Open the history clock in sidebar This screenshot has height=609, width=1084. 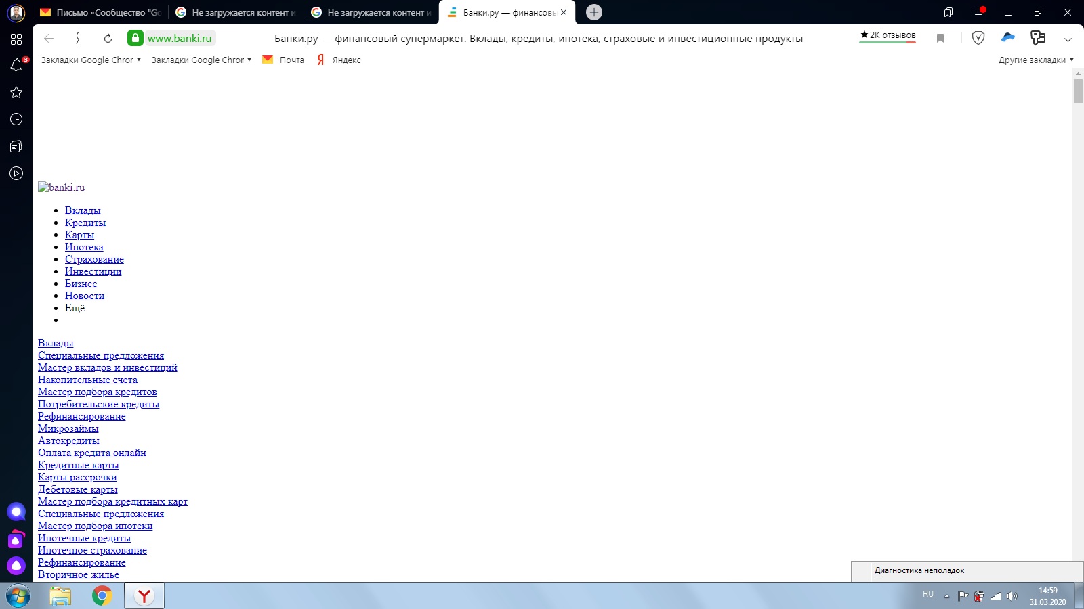(x=16, y=119)
